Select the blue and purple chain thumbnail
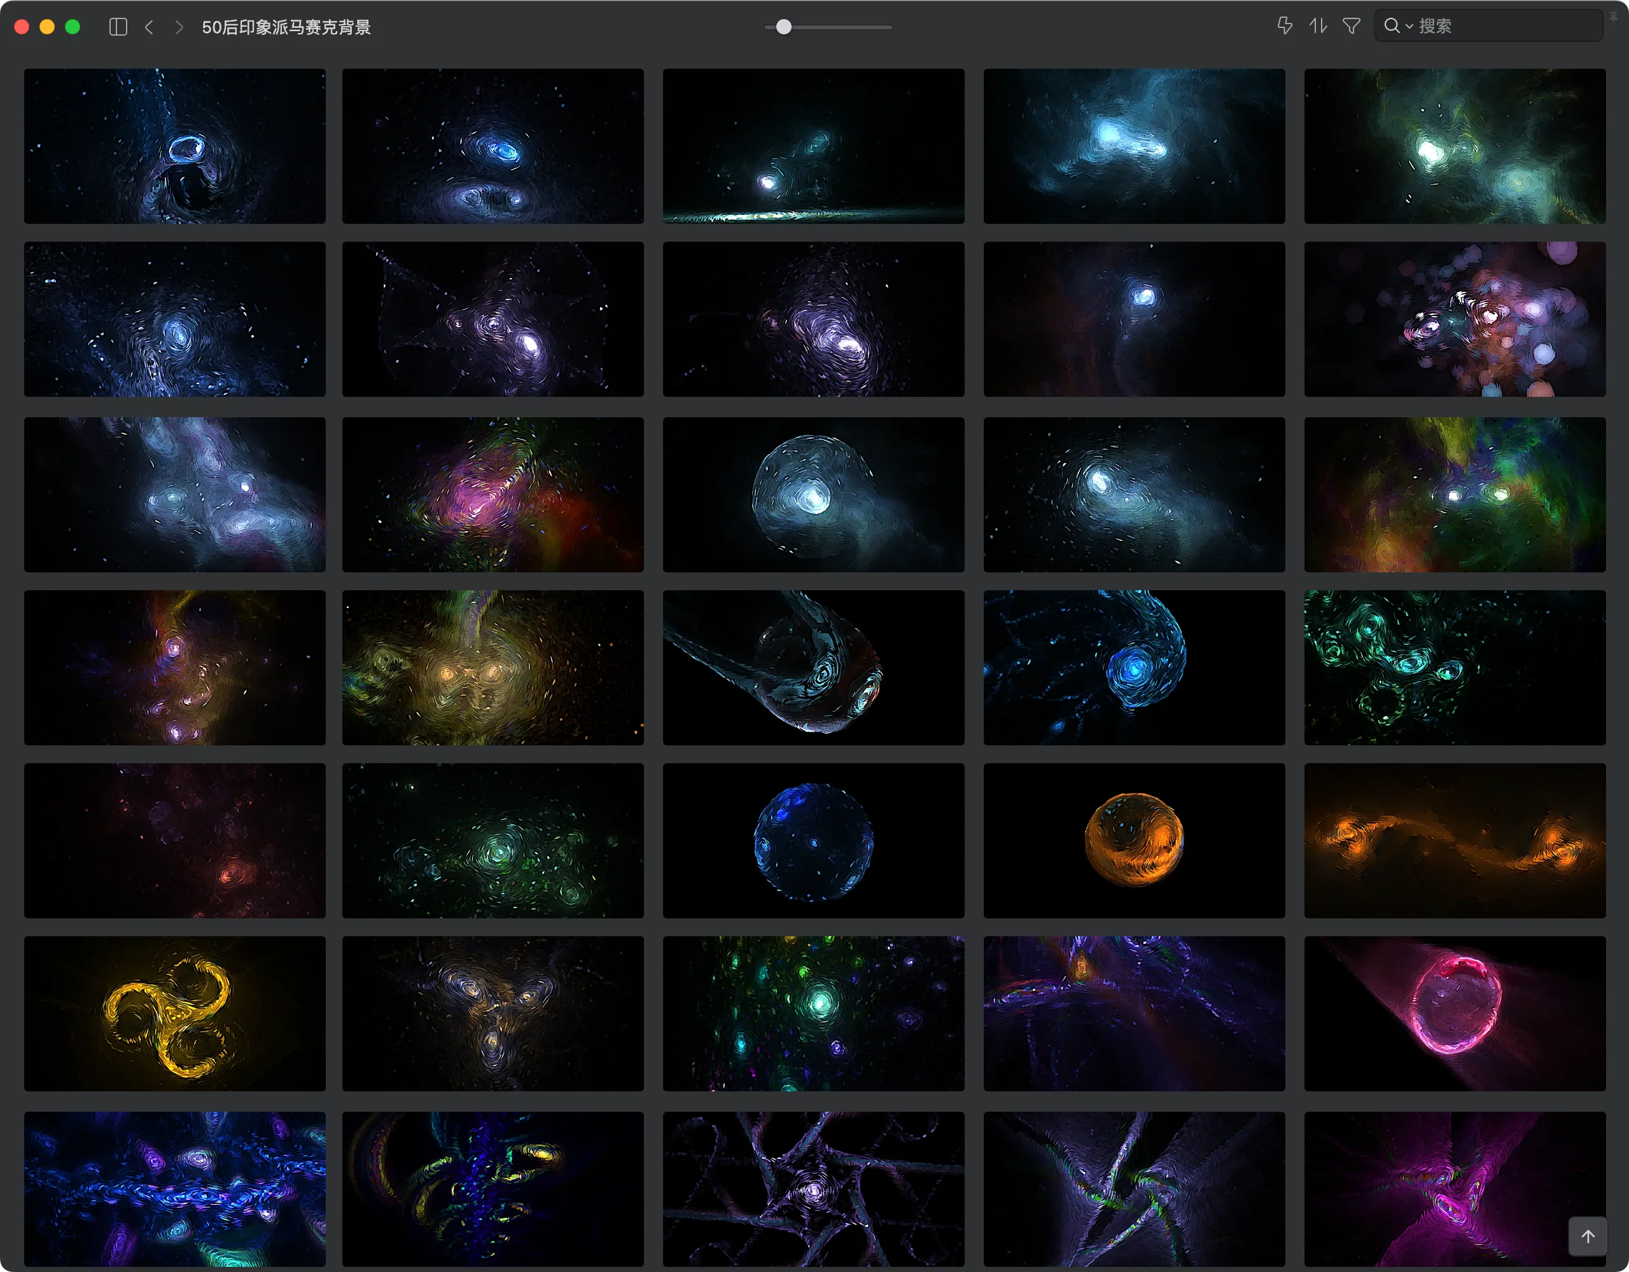The height and width of the screenshot is (1272, 1629). pos(174,1189)
